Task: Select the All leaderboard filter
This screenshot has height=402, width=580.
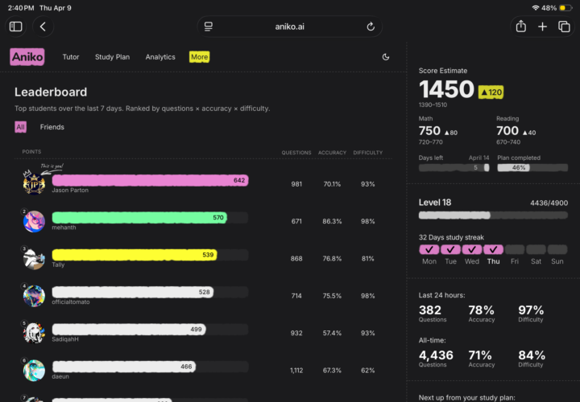Action: coord(20,127)
